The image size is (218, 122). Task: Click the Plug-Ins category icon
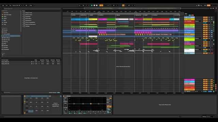(x=2, y=42)
